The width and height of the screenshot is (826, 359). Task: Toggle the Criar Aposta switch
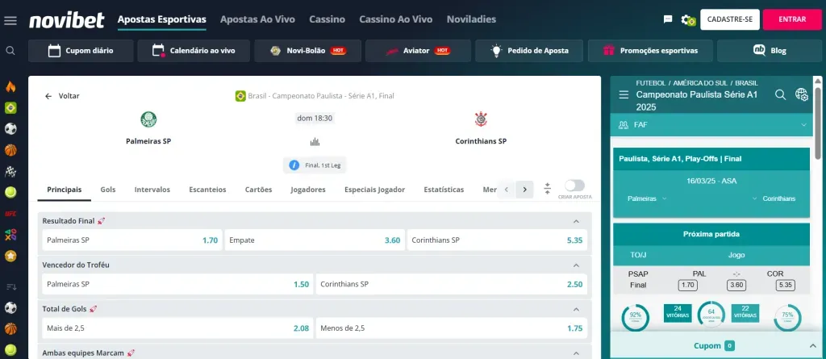574,186
